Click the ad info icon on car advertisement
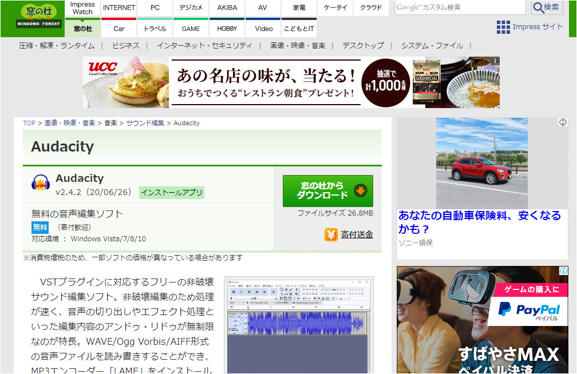This screenshot has height=374, width=577. coord(562,122)
